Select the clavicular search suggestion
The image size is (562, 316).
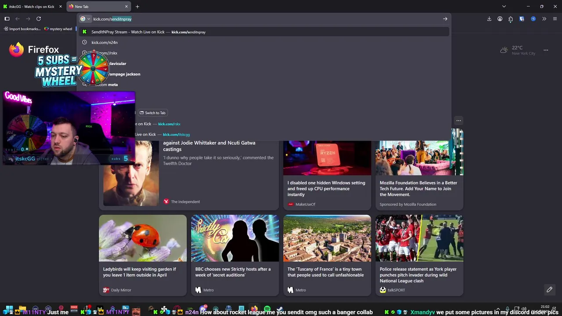point(264,64)
